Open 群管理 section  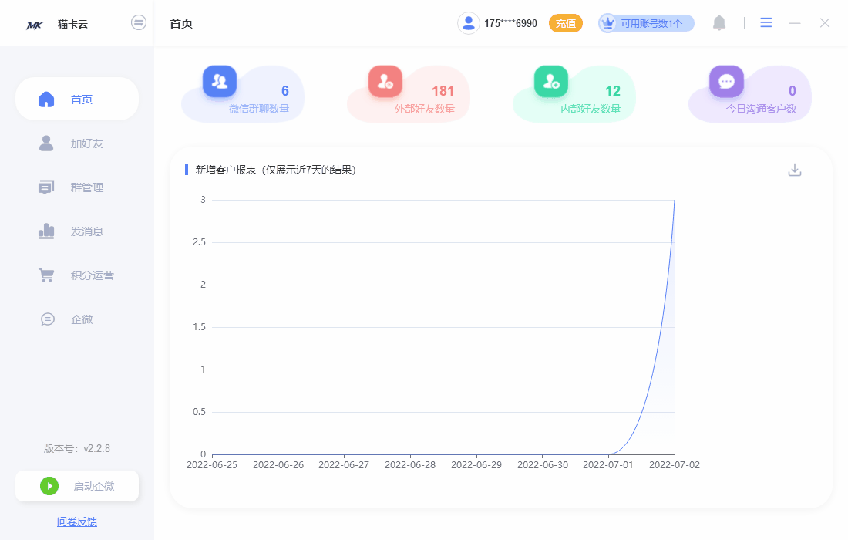point(77,187)
